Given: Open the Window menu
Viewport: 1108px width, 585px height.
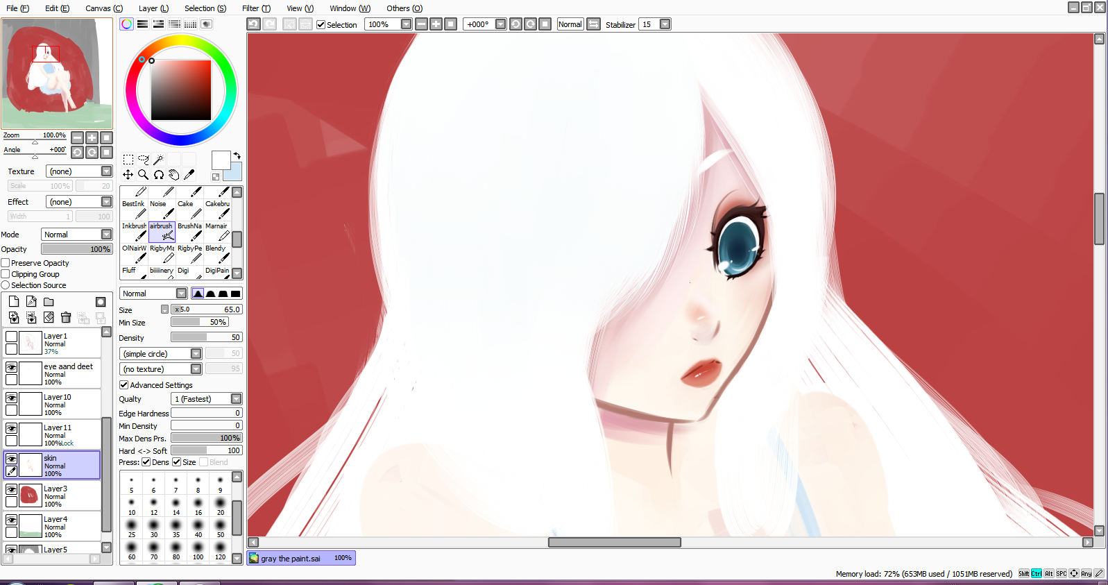Looking at the screenshot, I should [x=350, y=8].
